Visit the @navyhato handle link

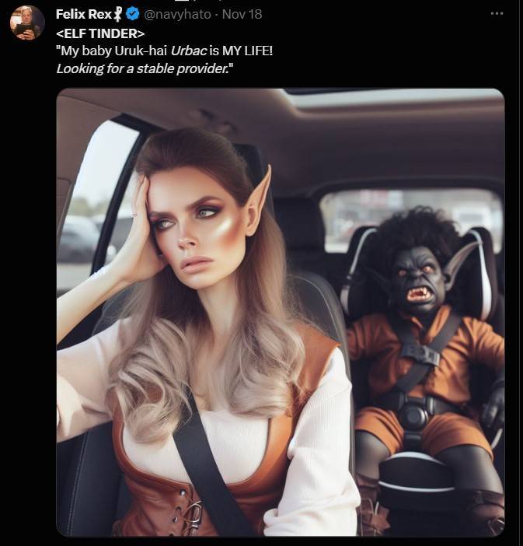[x=177, y=14]
